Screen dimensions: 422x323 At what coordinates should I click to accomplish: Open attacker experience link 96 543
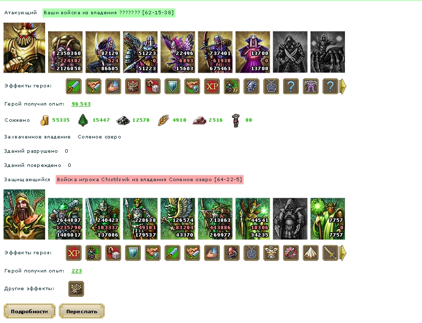pos(81,104)
